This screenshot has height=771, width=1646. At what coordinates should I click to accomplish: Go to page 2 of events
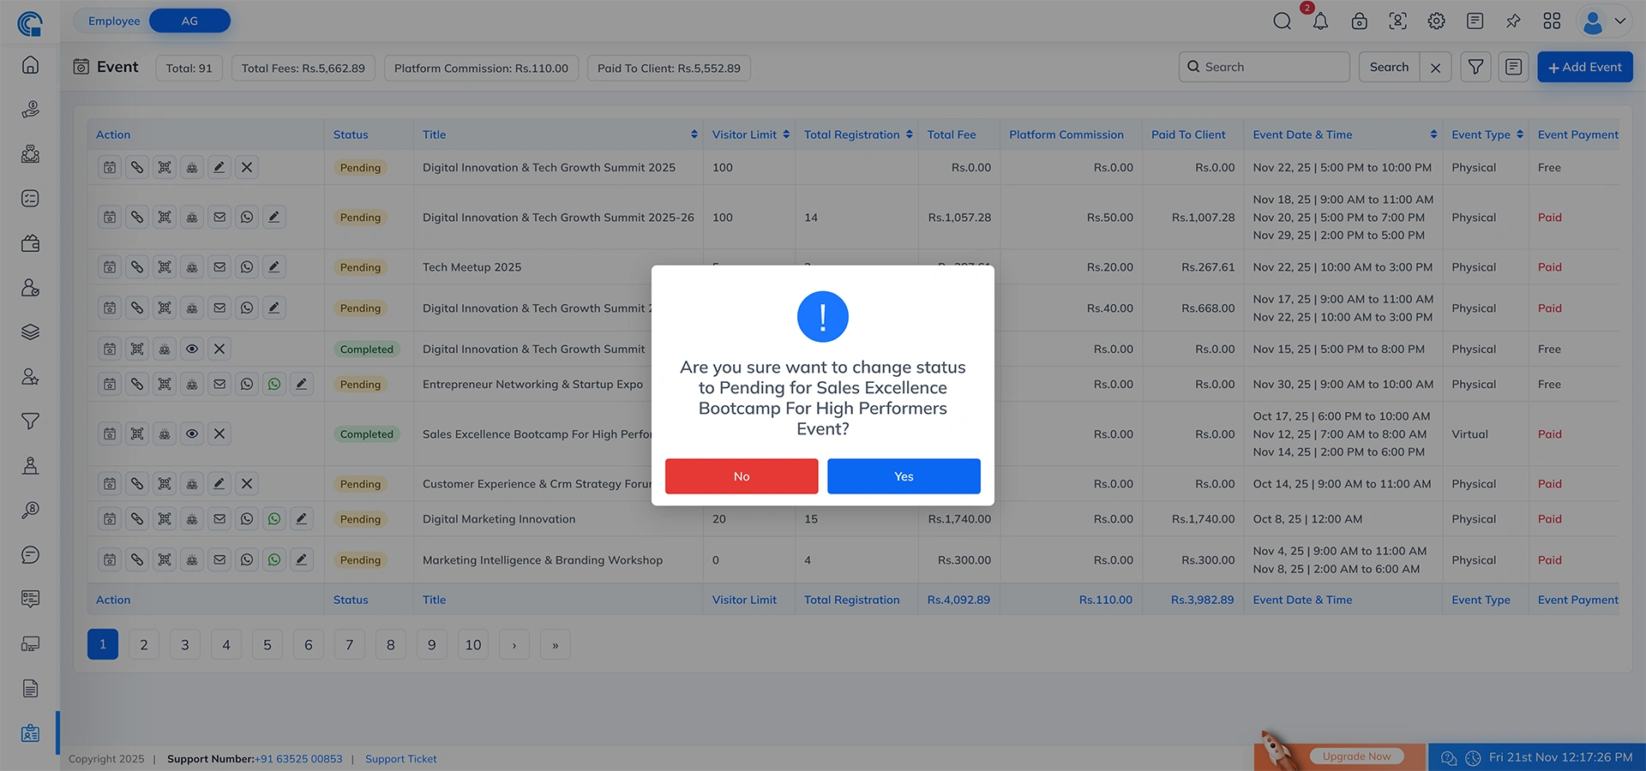click(144, 645)
